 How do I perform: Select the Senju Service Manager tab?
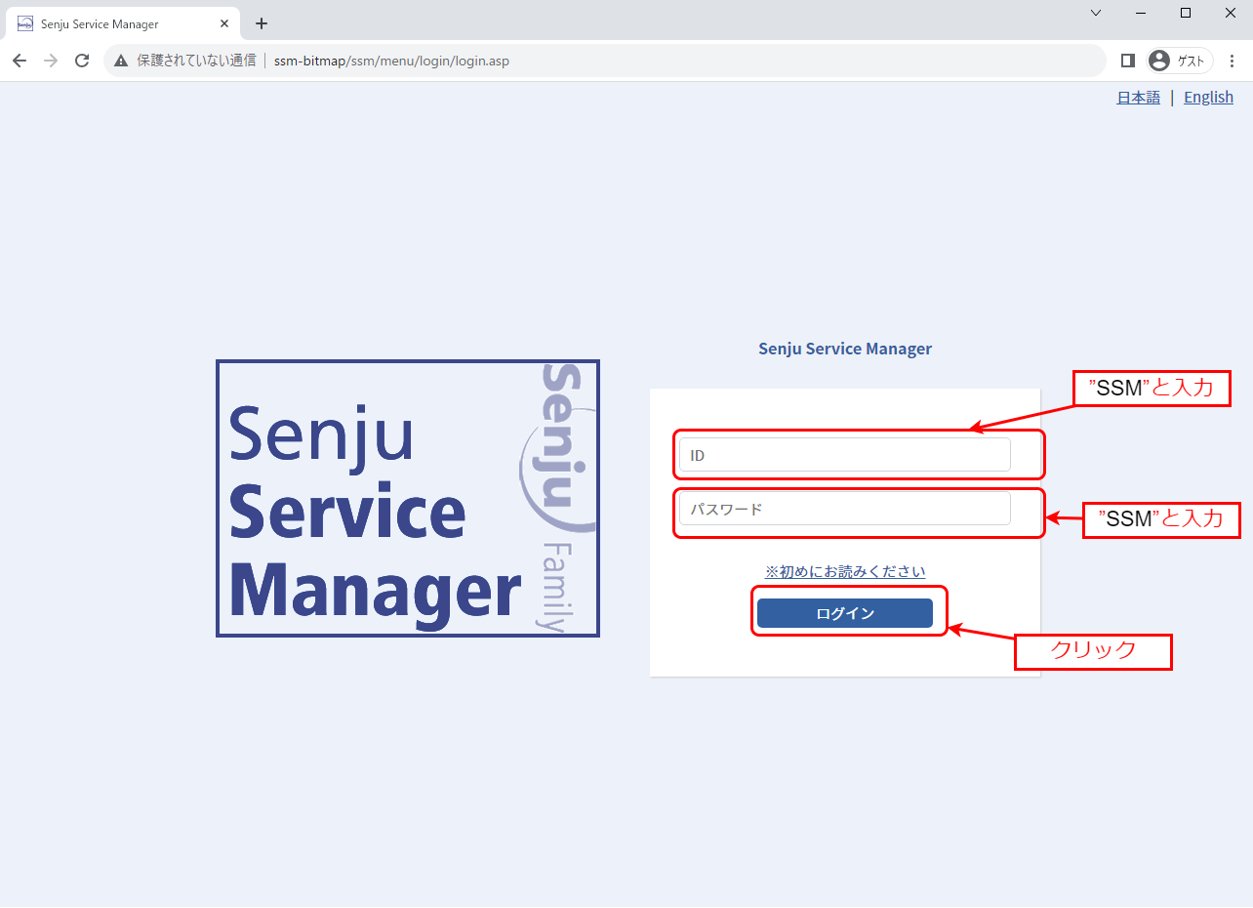point(123,23)
